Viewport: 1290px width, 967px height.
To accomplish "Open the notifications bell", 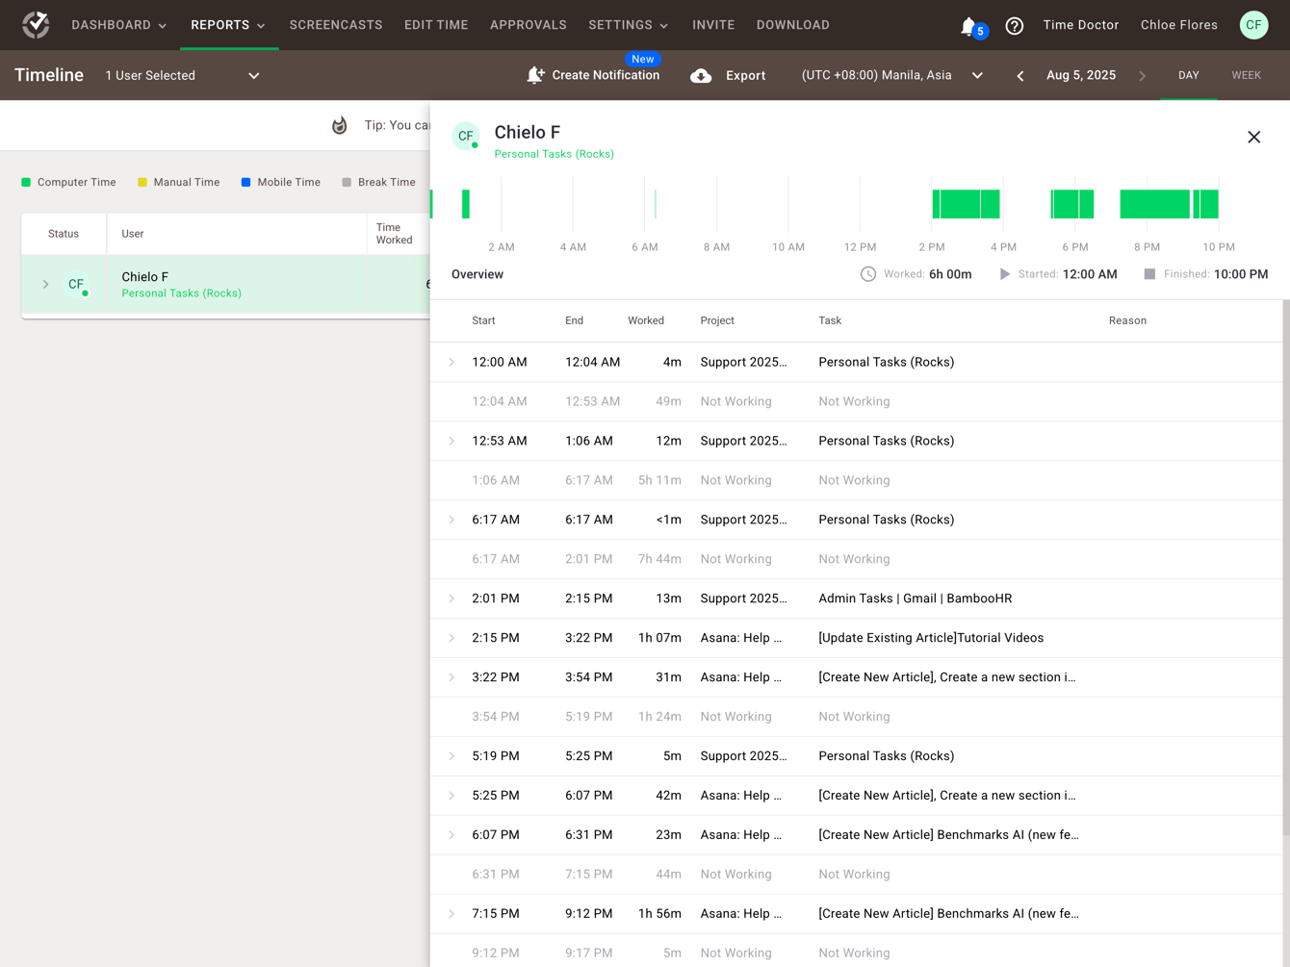I will pyautogui.click(x=969, y=26).
